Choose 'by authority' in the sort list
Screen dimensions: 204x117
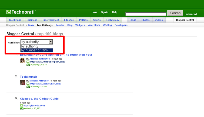click(x=37, y=46)
